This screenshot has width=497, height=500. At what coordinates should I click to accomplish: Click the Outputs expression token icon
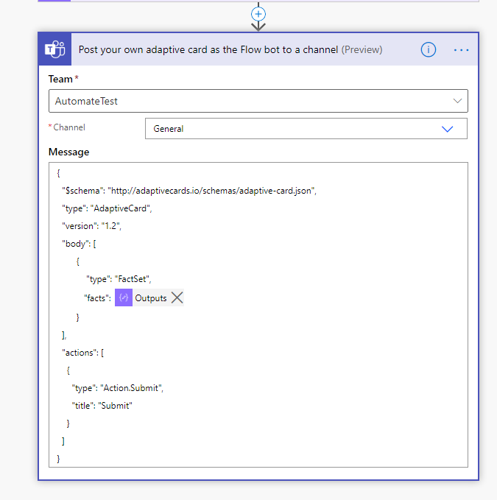pyautogui.click(x=124, y=297)
